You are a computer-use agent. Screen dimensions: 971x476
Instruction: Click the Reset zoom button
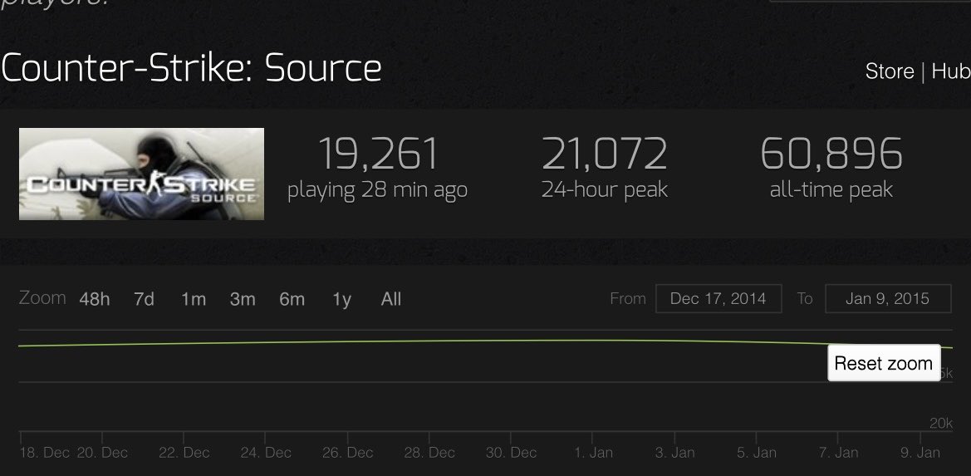click(884, 363)
